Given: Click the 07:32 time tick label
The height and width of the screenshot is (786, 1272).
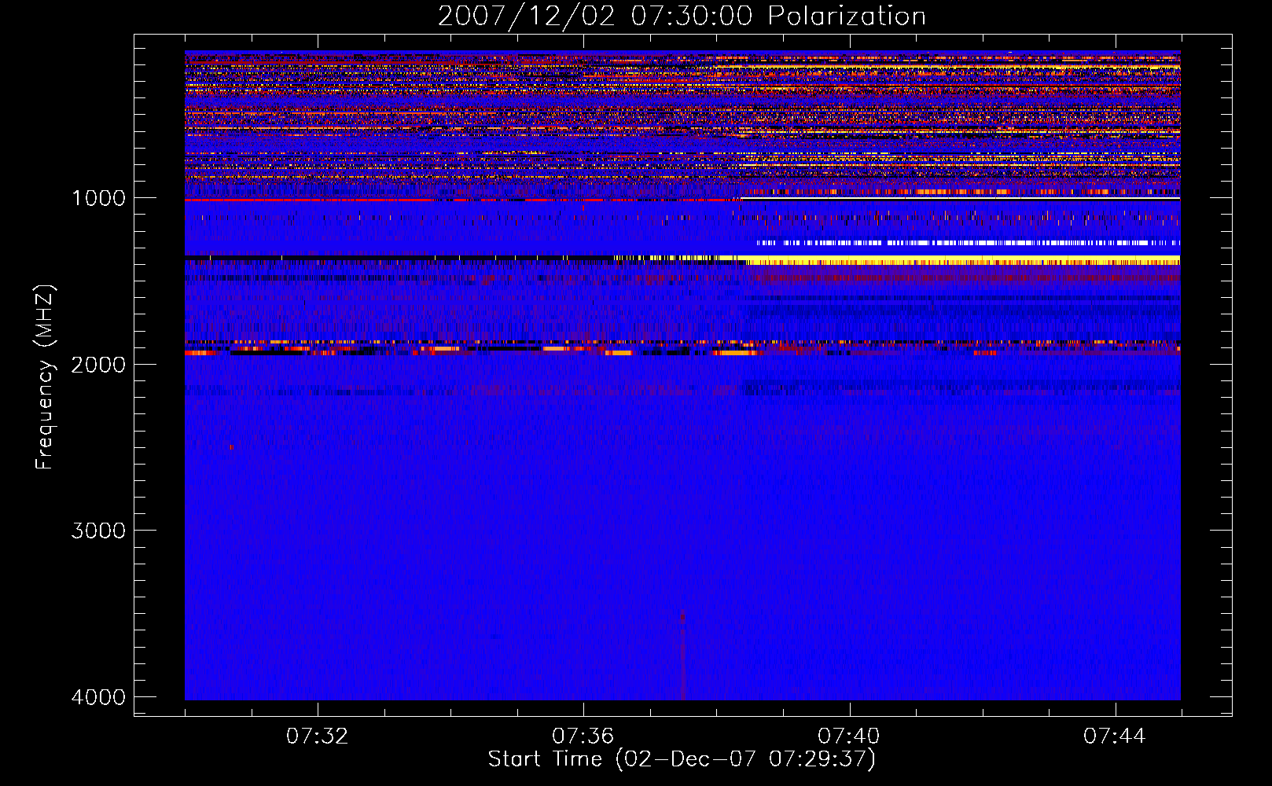Looking at the screenshot, I should [x=317, y=736].
